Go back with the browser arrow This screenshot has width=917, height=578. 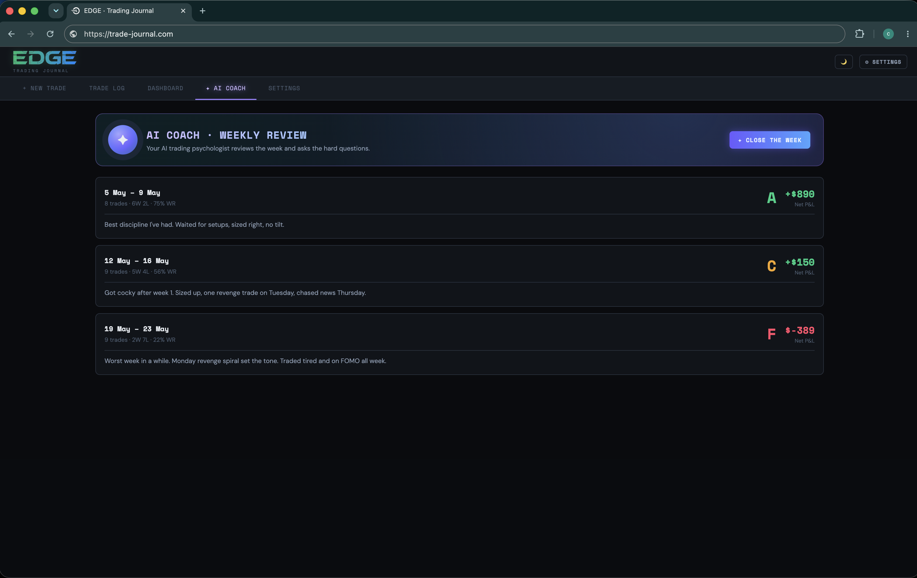coord(11,34)
